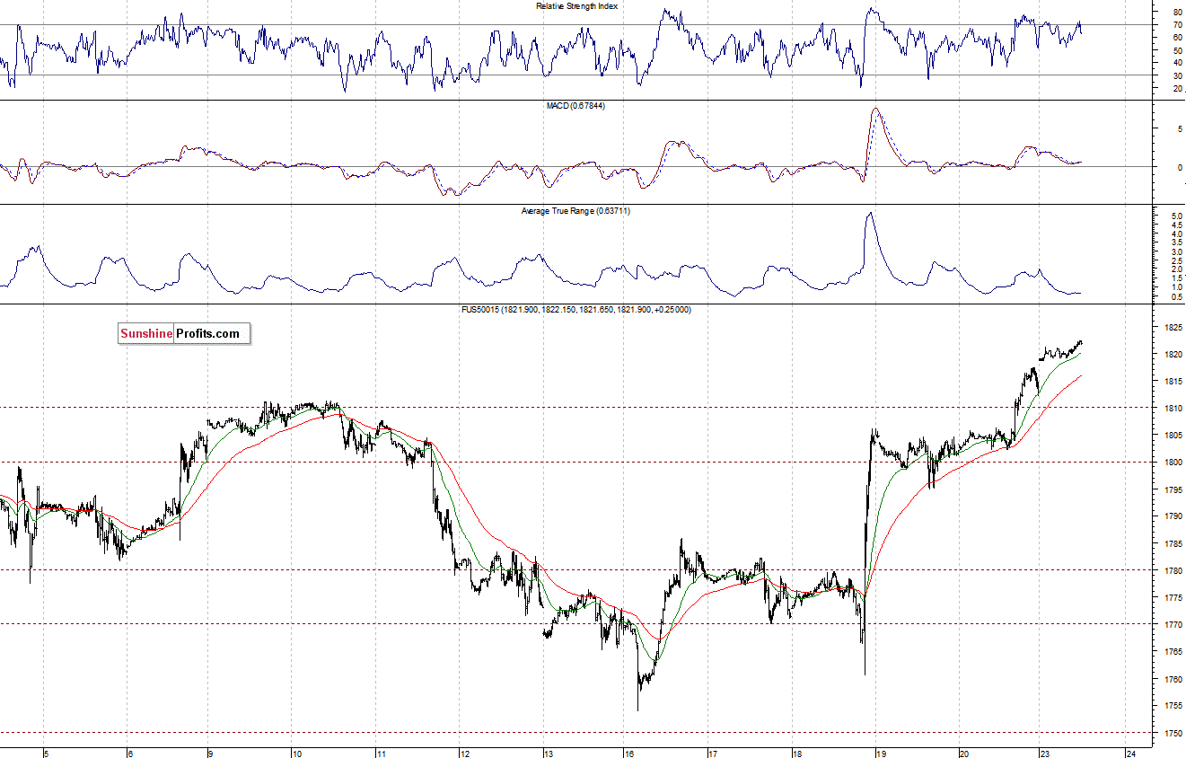Click the 1785 price axis label

point(1173,543)
